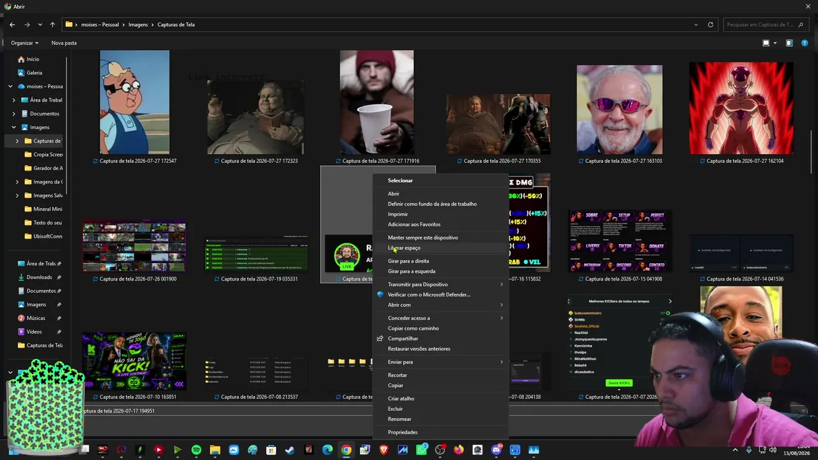818x460 pixels.
Task: Open Microsoft Store from the taskbar
Action: 271,450
